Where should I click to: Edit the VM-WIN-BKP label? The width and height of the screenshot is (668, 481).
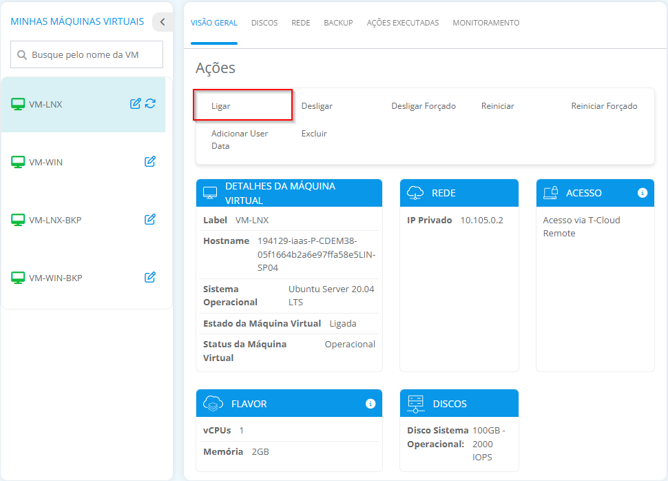coord(150,277)
